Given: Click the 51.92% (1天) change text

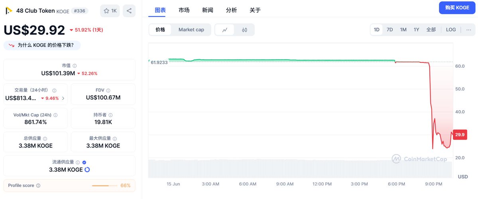Looking at the screenshot, I should (89, 30).
